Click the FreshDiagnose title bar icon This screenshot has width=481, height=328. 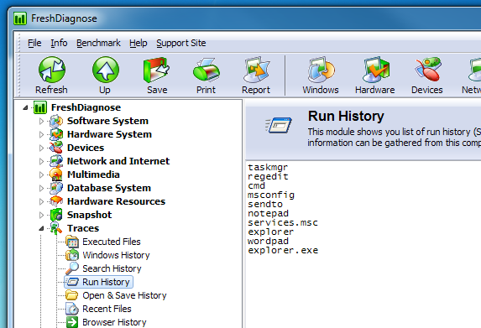point(20,18)
